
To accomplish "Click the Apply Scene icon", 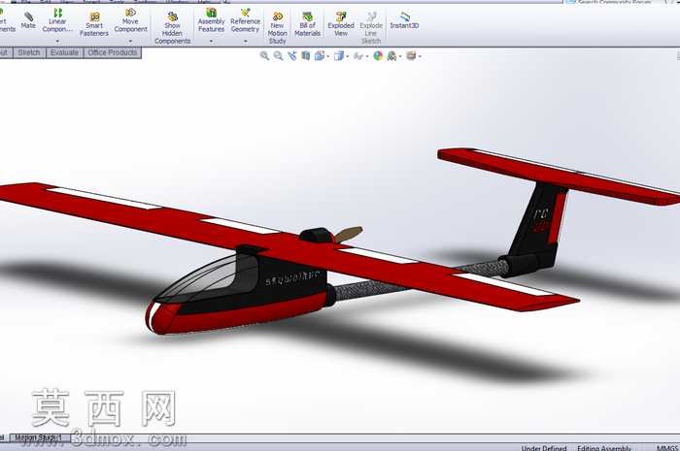I will (x=391, y=55).
